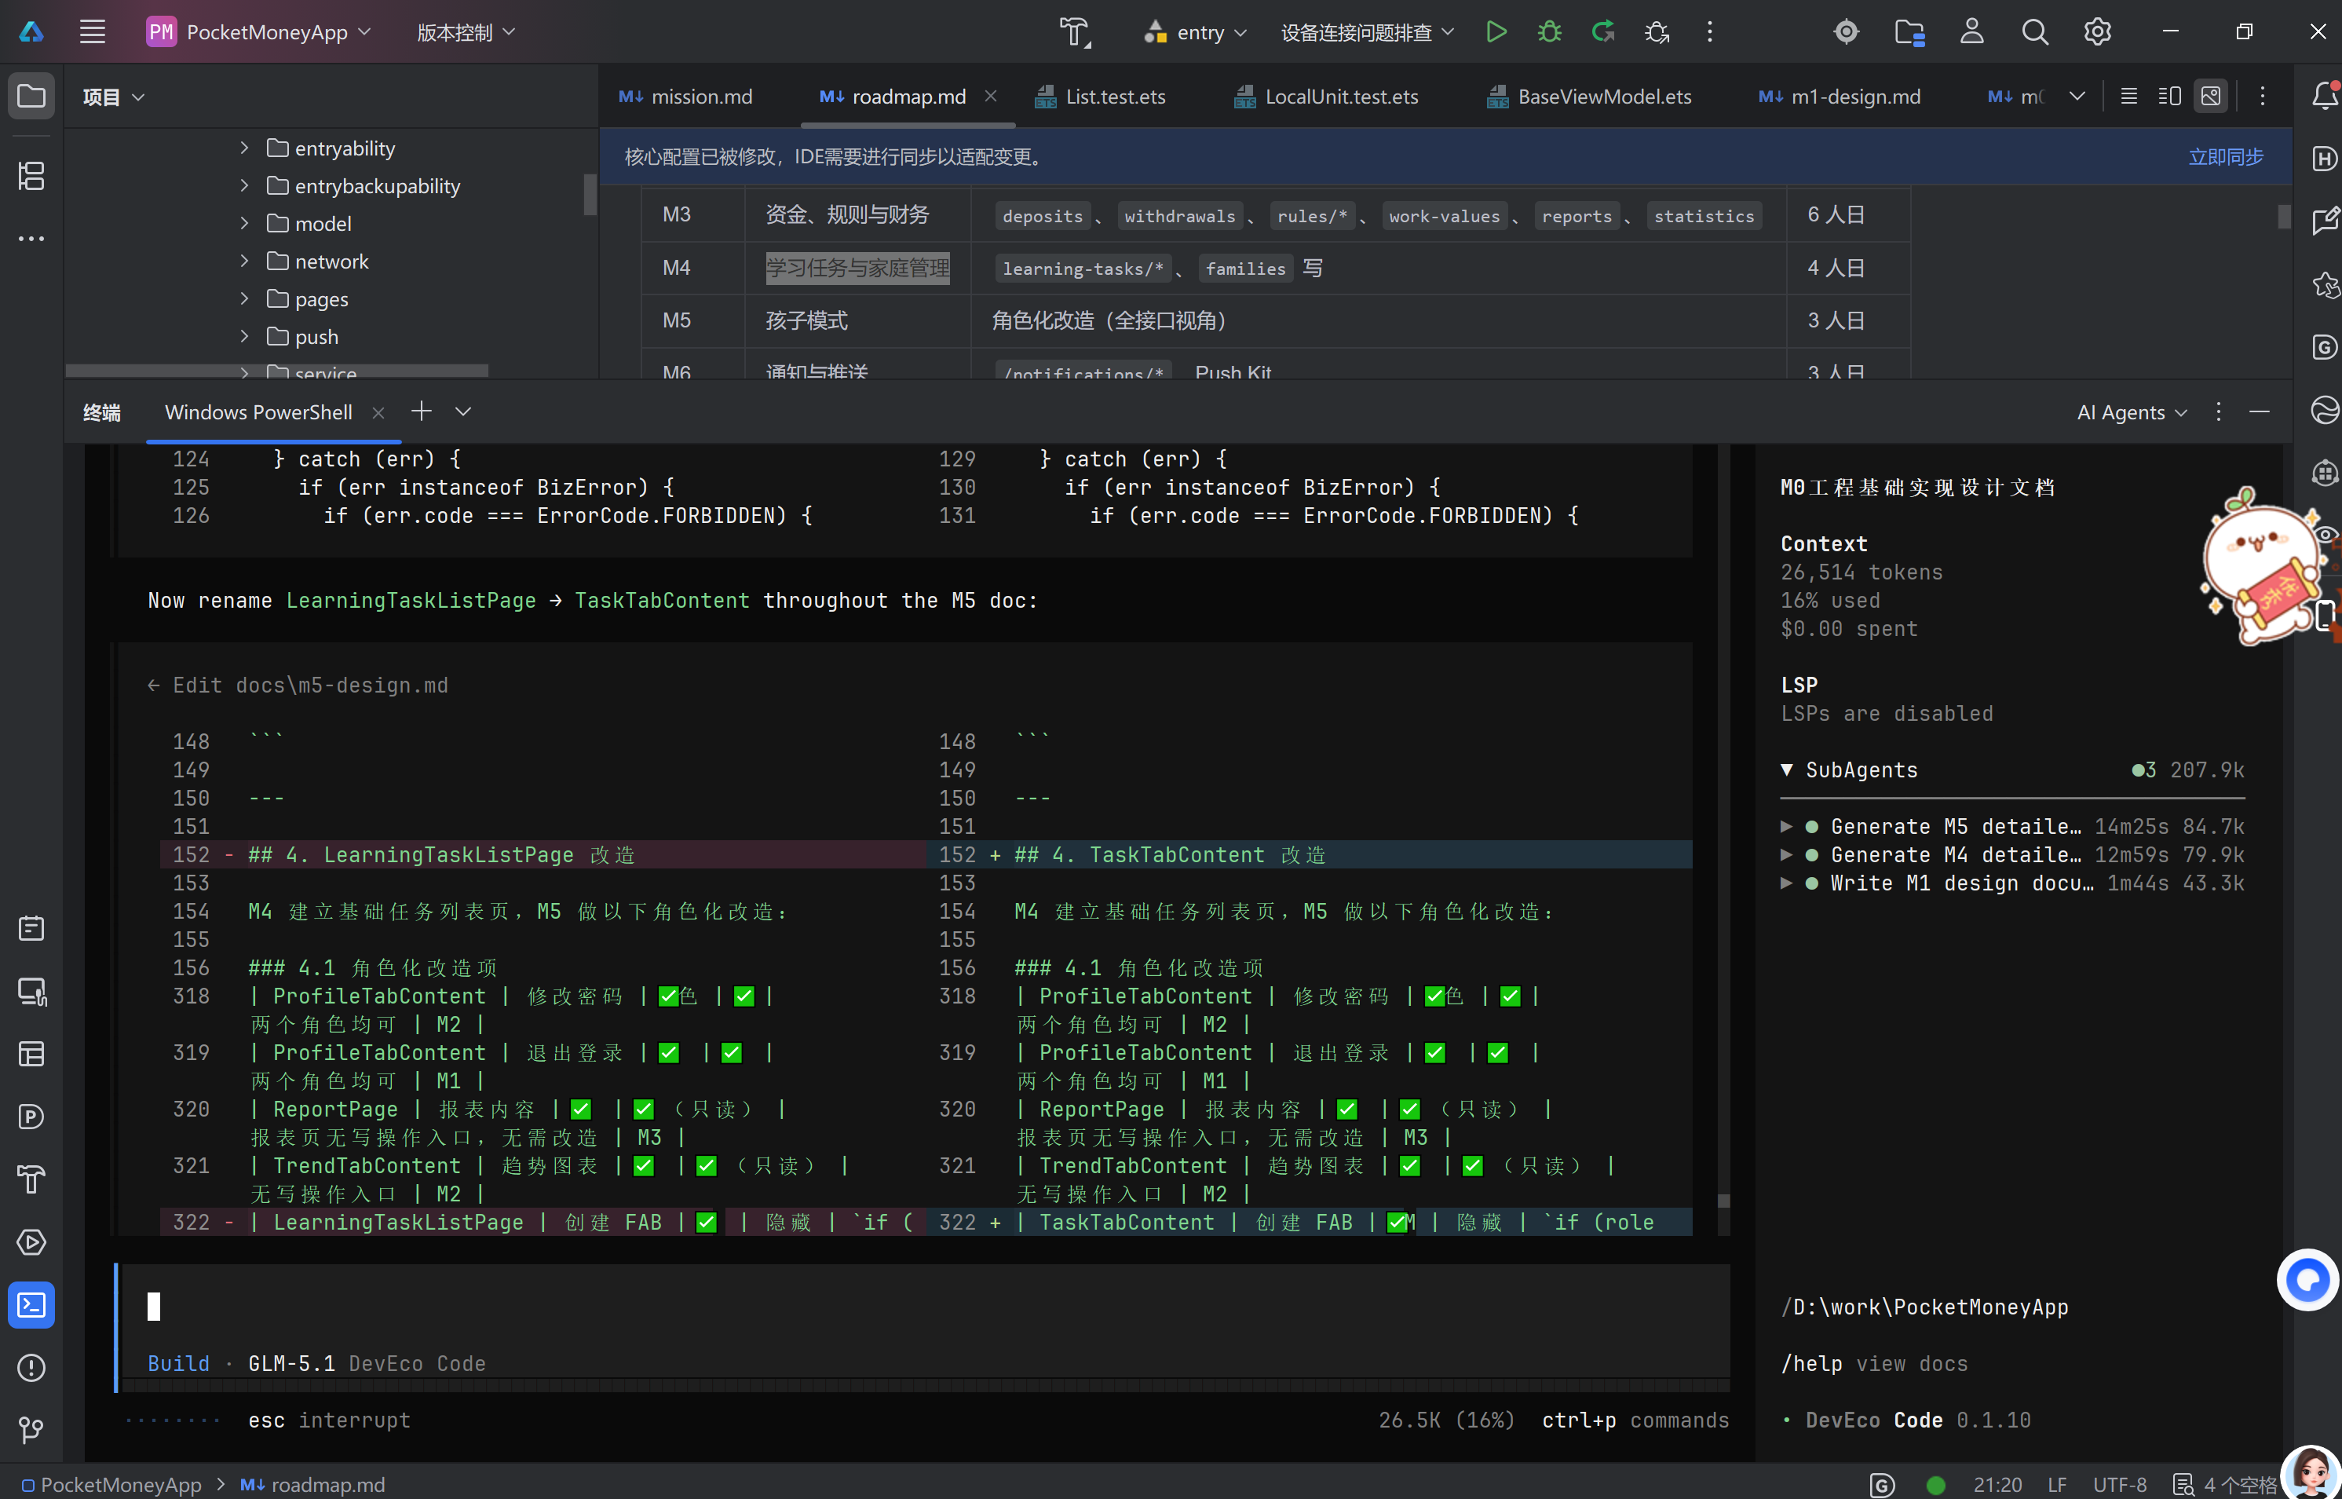Switch to the mission.md tab
2342x1499 pixels.
[686, 97]
